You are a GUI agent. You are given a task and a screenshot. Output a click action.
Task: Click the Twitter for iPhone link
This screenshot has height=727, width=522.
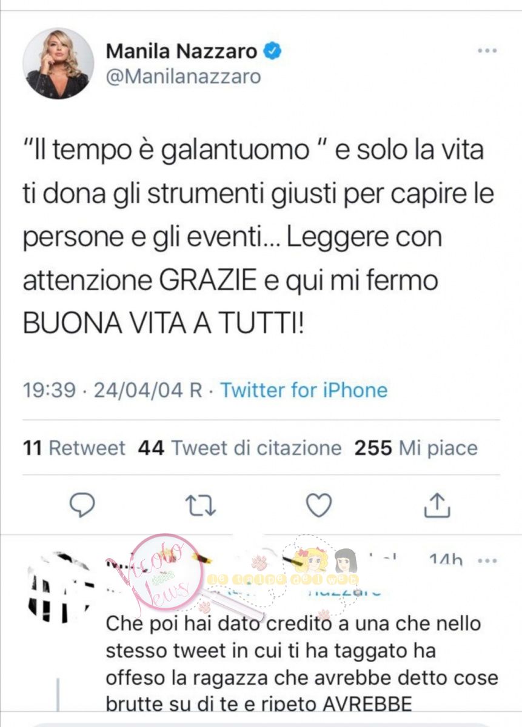click(x=304, y=390)
